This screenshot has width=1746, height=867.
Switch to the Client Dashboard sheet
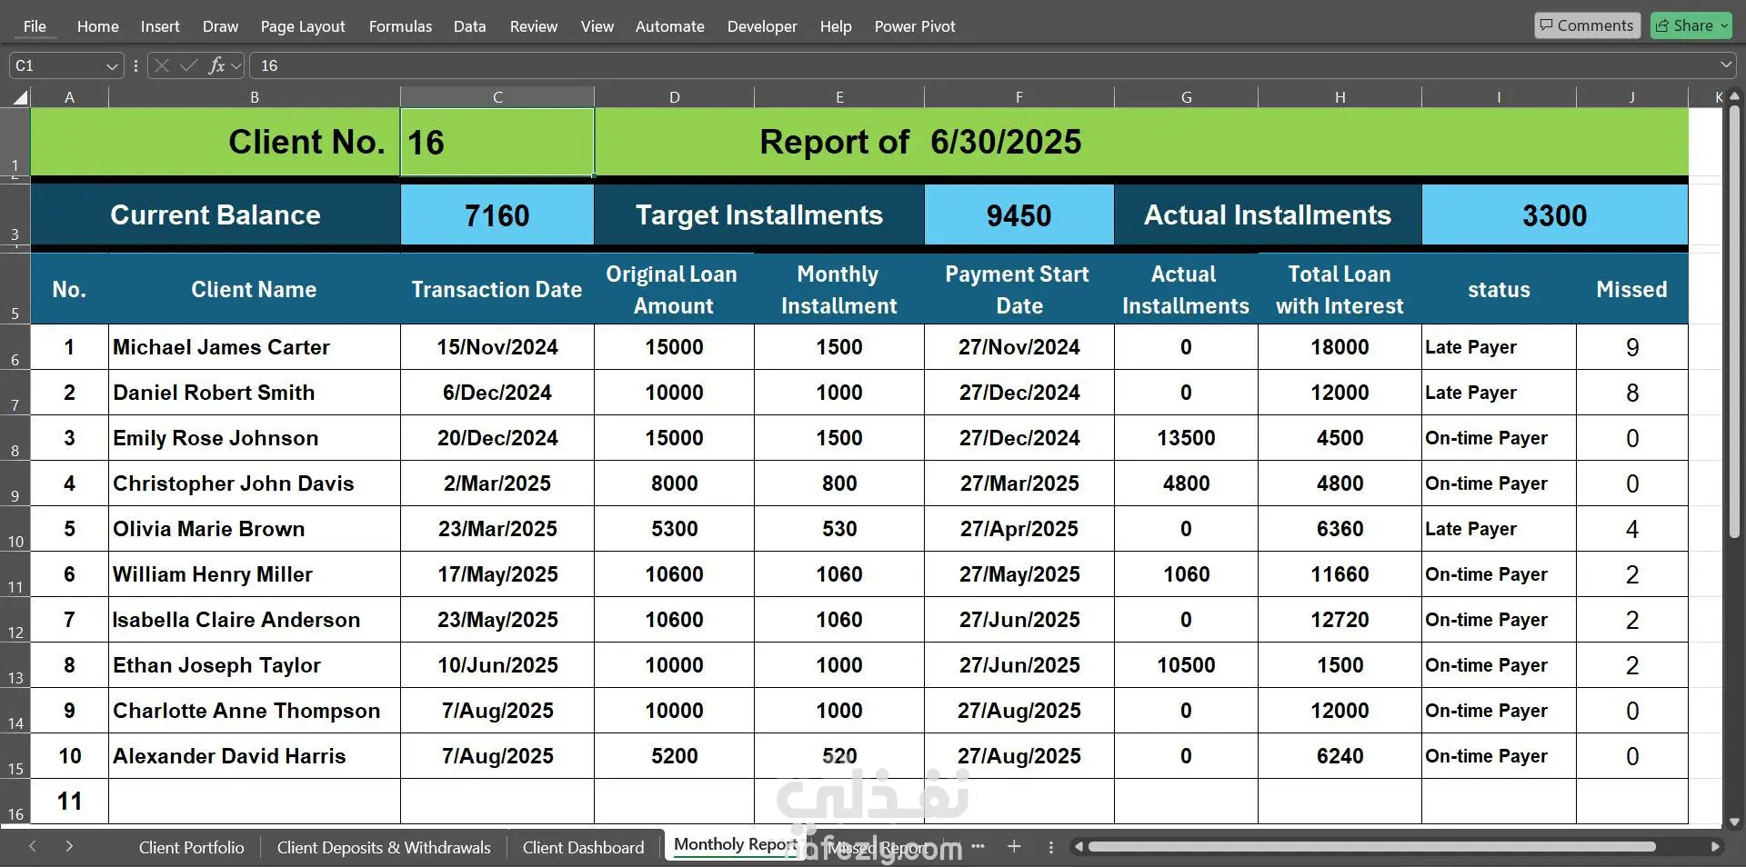(x=583, y=847)
